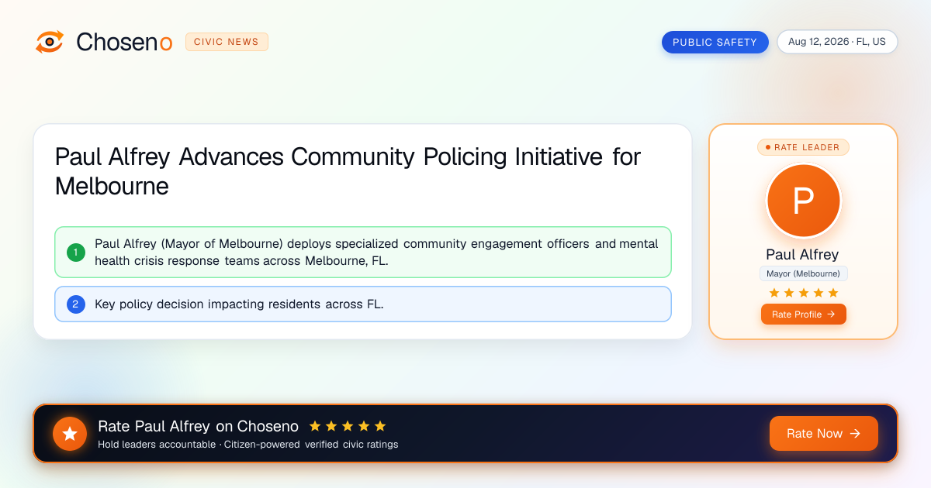This screenshot has width=931, height=488.
Task: Open the Public Safety category pill
Action: coord(715,42)
